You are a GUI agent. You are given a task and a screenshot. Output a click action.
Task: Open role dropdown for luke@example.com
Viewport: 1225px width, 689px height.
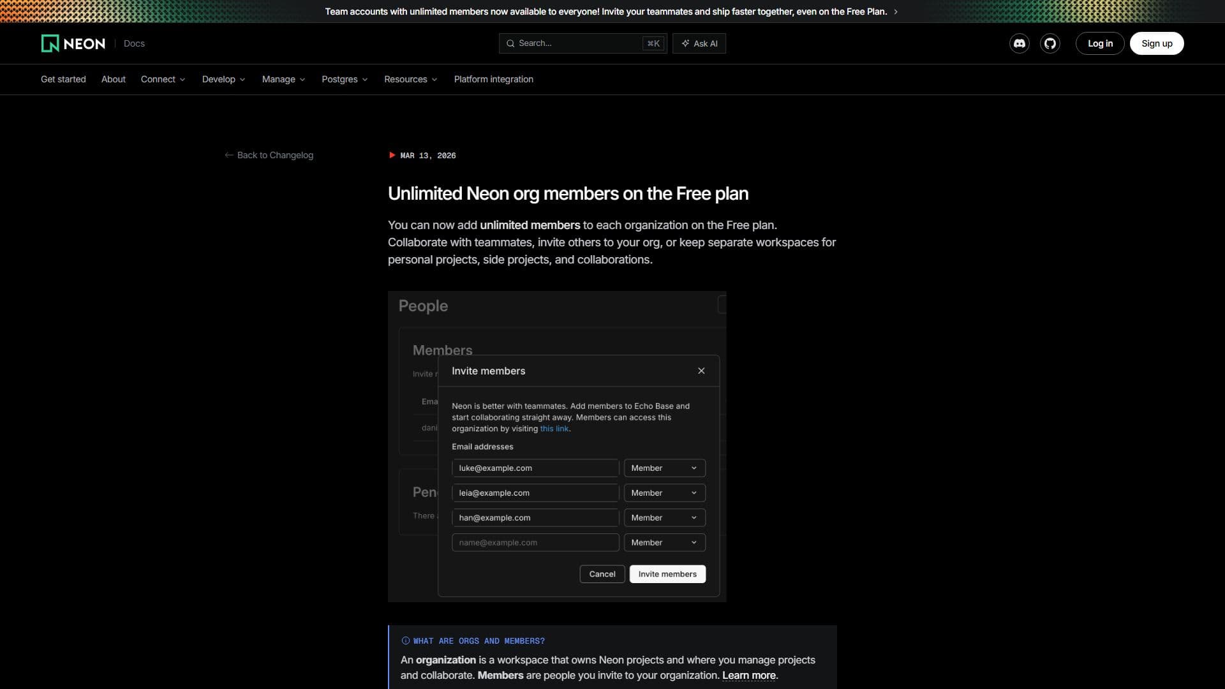point(665,468)
